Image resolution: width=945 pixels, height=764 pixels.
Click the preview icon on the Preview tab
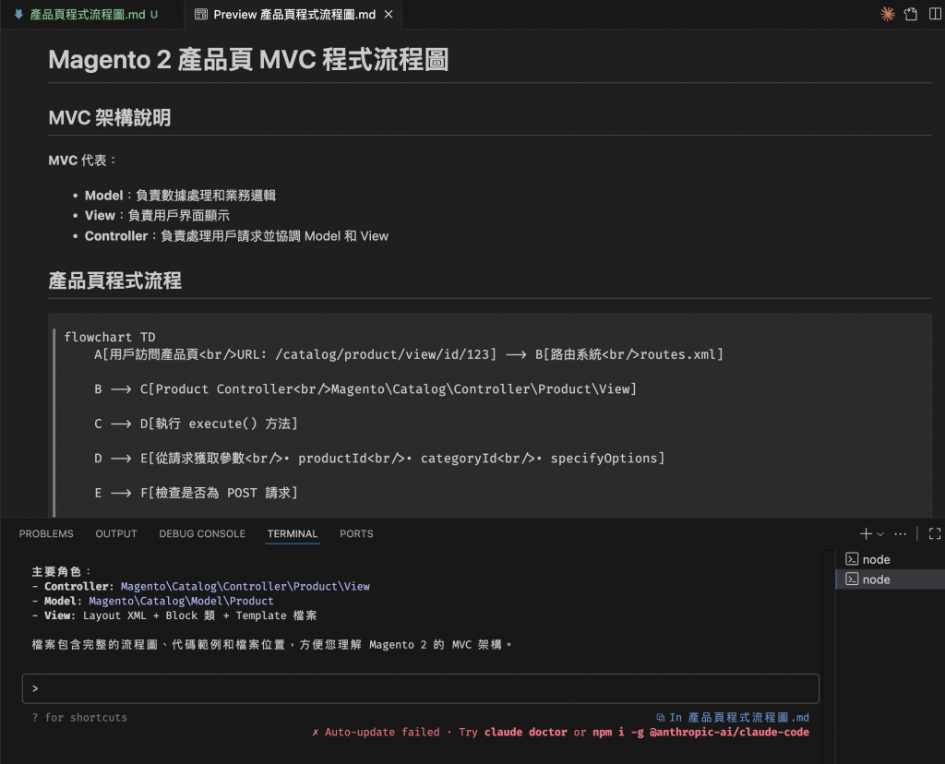coord(201,15)
